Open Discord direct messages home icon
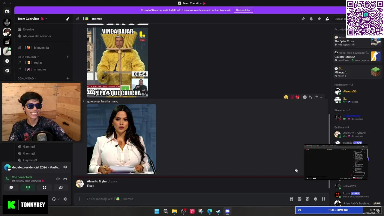Image resolution: width=384 pixels, height=216 pixels. (7, 11)
